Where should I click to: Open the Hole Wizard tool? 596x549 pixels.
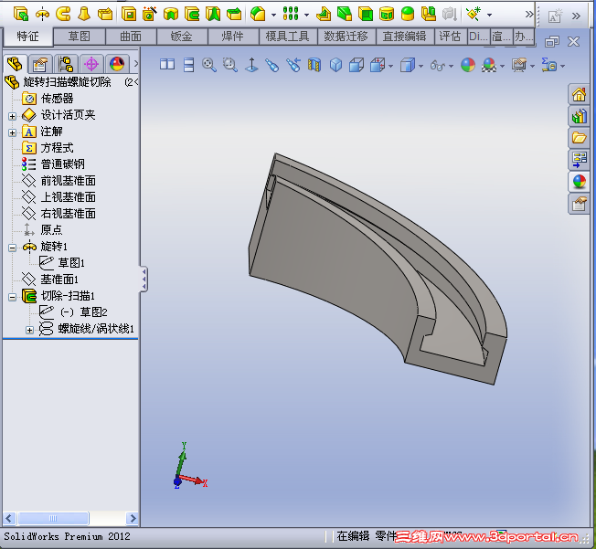(150, 14)
